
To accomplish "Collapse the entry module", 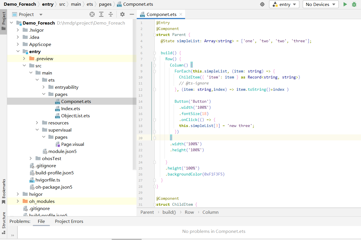I will pyautogui.click(x=18, y=51).
